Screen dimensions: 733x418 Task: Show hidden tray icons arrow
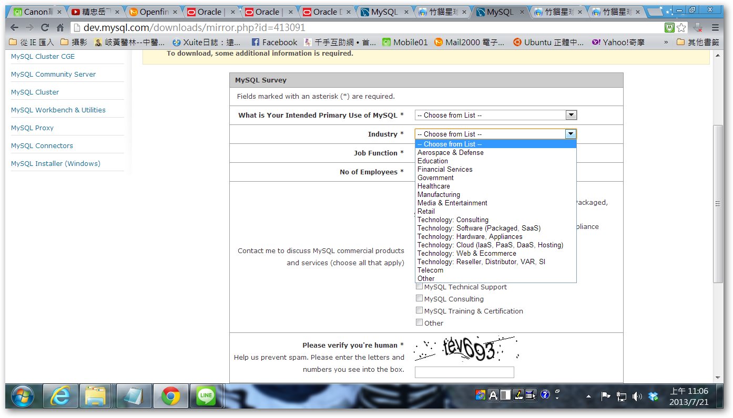pyautogui.click(x=588, y=396)
